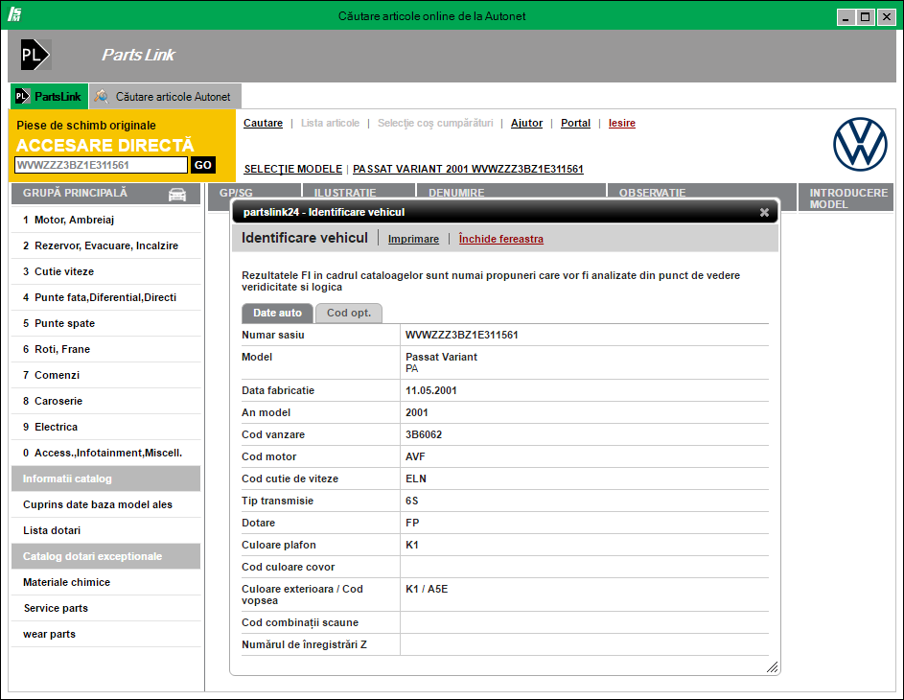Select group 6 Roti, Frane

106,349
